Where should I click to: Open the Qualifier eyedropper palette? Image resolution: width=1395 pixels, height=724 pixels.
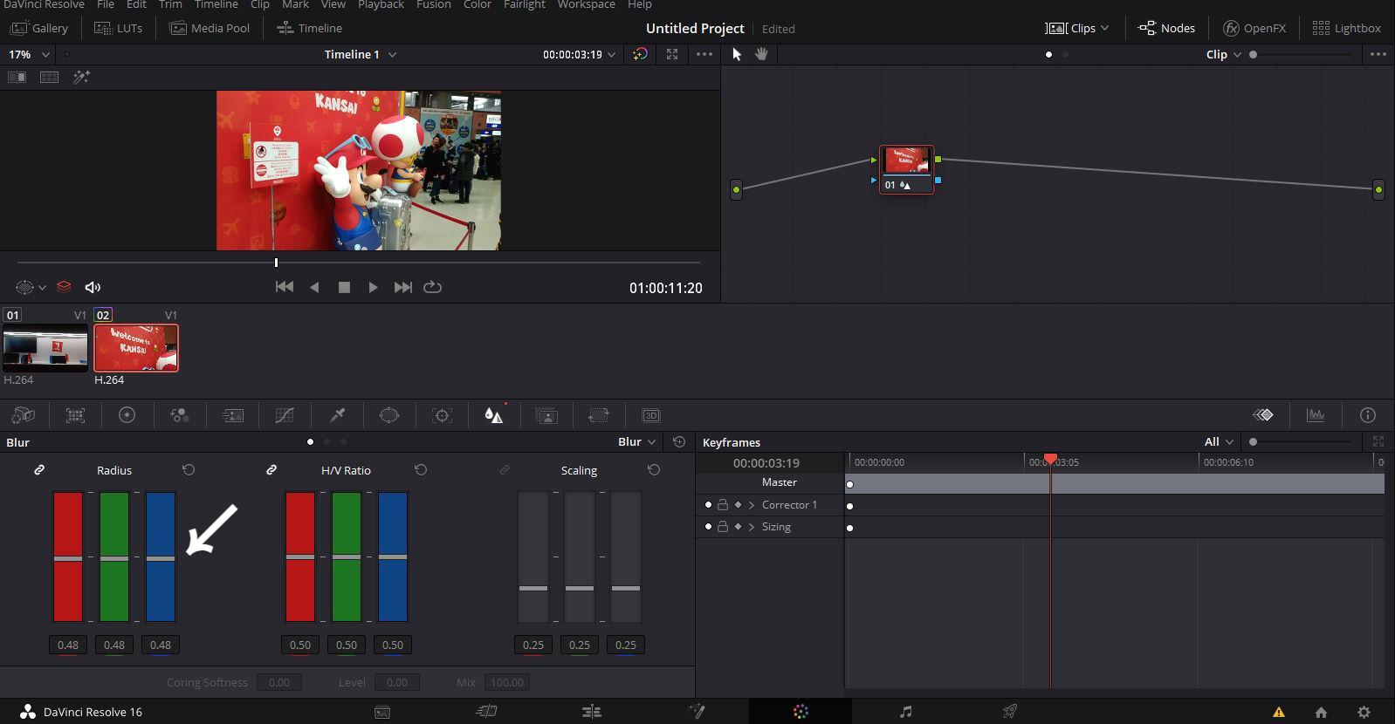[337, 415]
